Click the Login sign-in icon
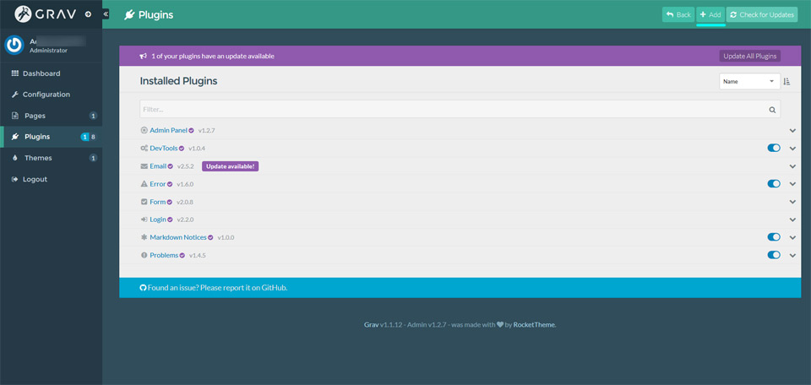Viewport: 811px width, 385px height. coord(144,220)
